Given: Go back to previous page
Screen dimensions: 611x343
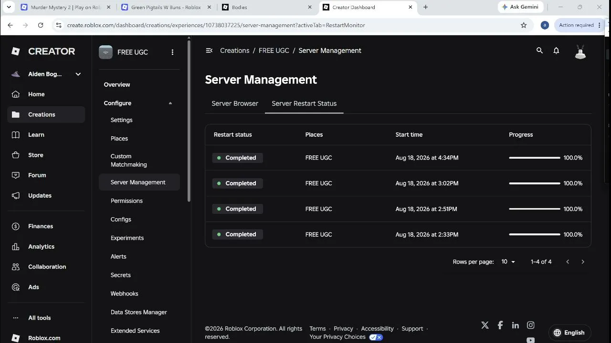Looking at the screenshot, I should (11, 25).
